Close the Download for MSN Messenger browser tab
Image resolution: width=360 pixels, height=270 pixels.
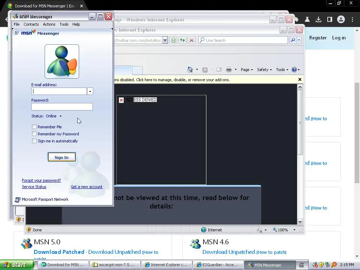pos(82,6)
